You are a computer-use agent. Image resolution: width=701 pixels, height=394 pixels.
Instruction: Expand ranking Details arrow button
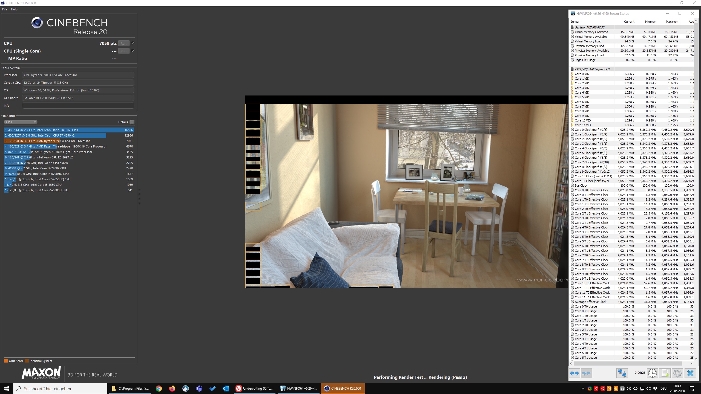(x=132, y=122)
